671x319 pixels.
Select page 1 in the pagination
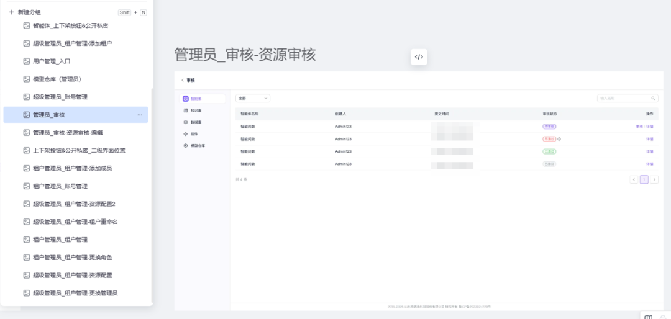[x=644, y=179]
